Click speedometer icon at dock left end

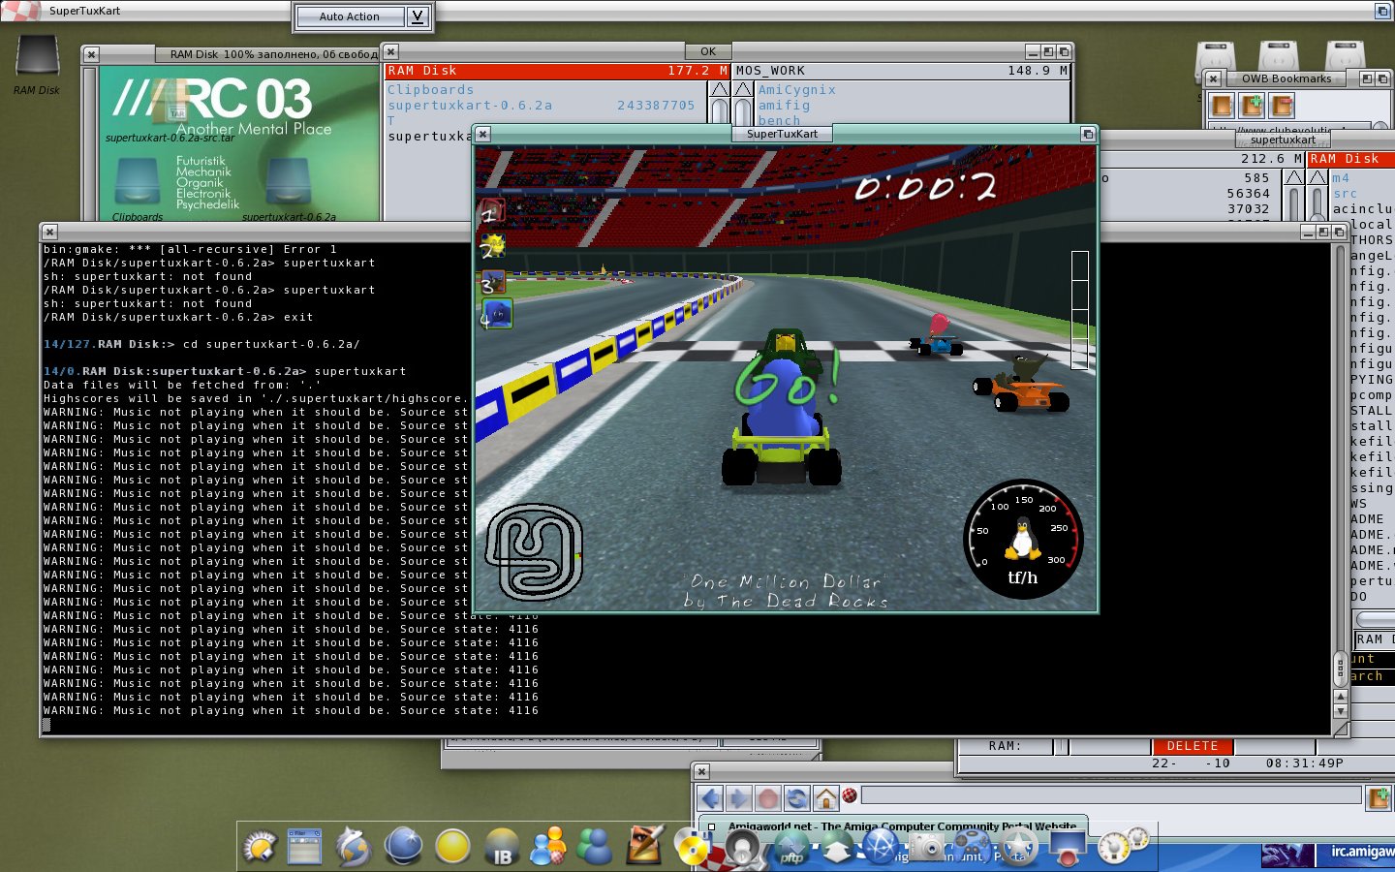click(x=259, y=848)
